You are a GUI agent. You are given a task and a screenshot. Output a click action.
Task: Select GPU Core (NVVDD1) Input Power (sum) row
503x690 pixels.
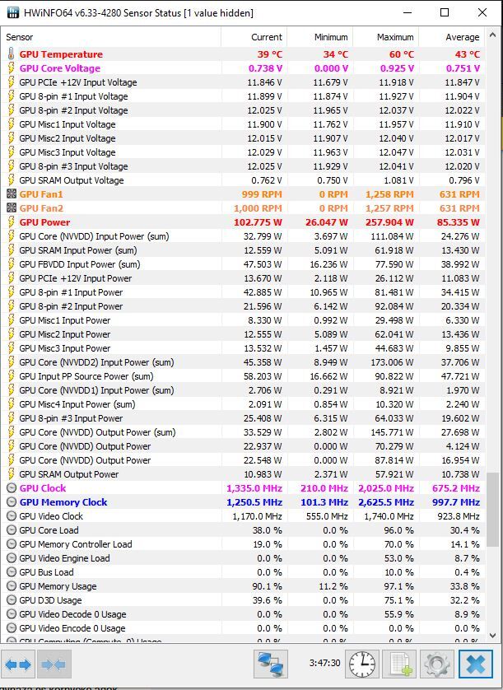[x=243, y=390]
